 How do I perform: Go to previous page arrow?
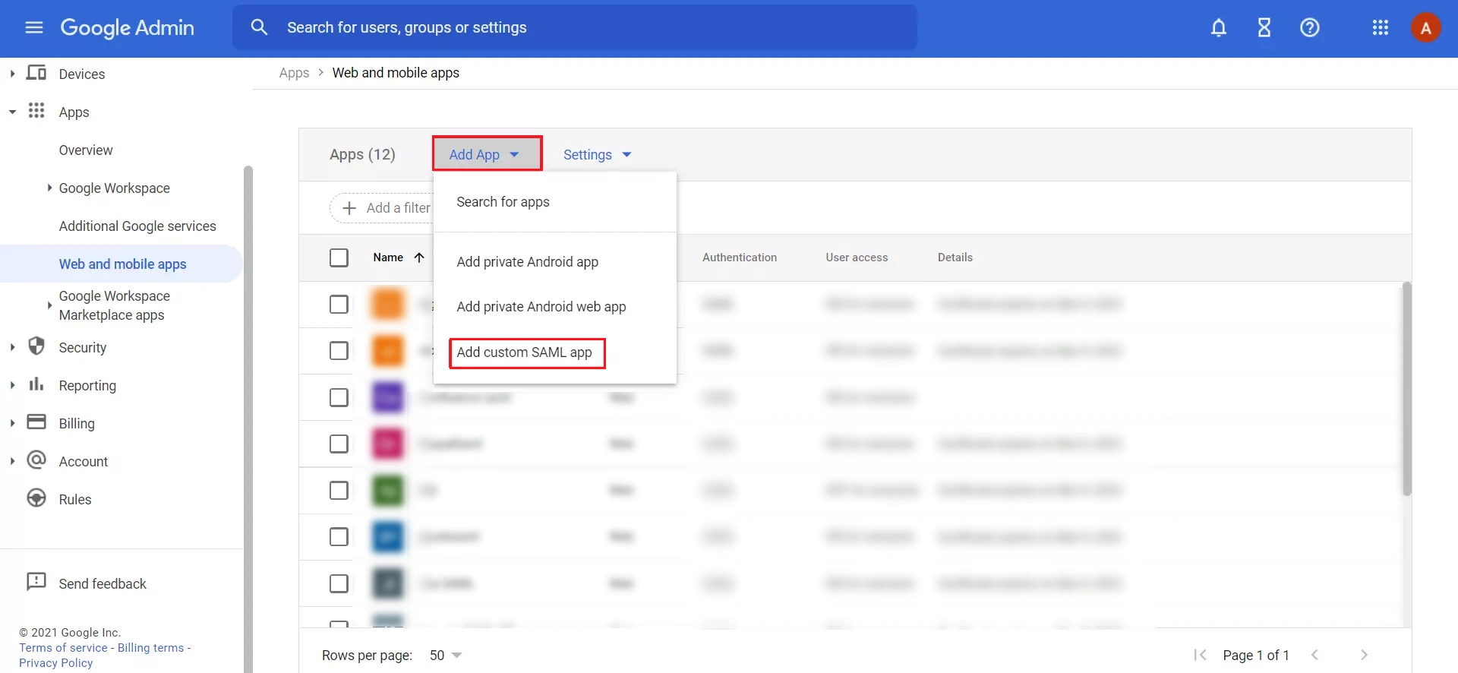(x=1315, y=655)
